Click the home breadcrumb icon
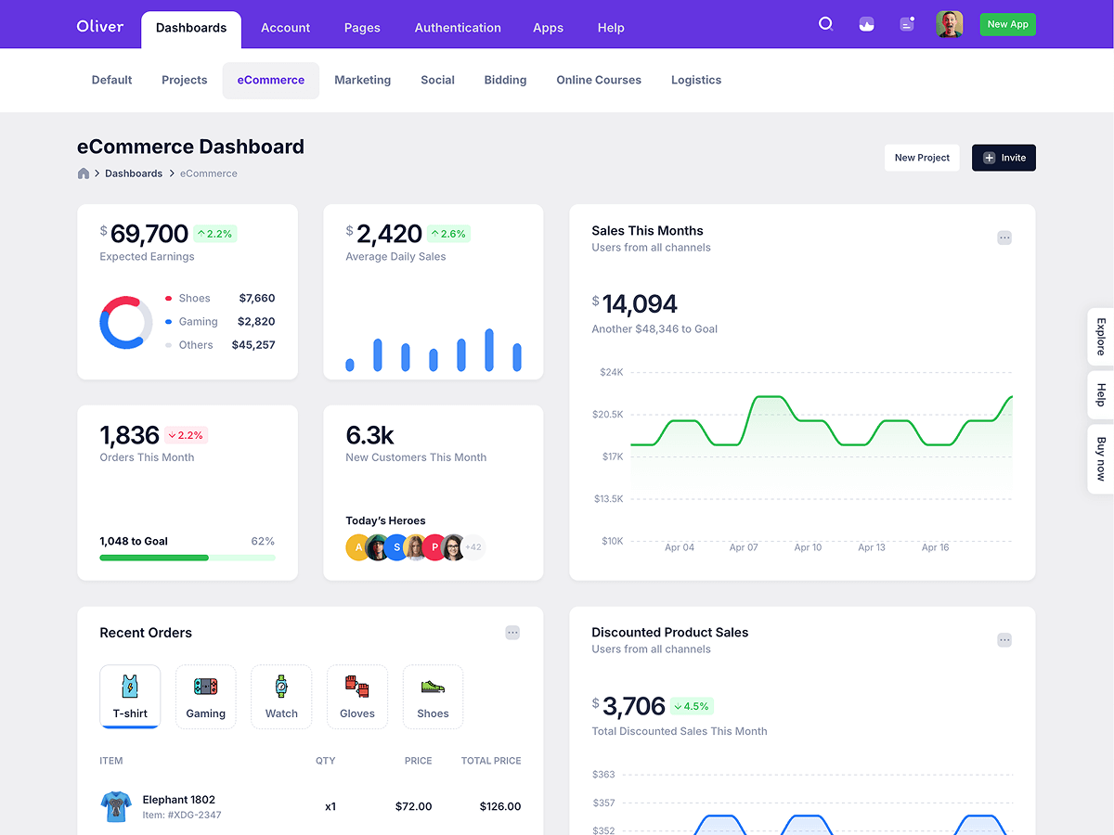 click(84, 173)
